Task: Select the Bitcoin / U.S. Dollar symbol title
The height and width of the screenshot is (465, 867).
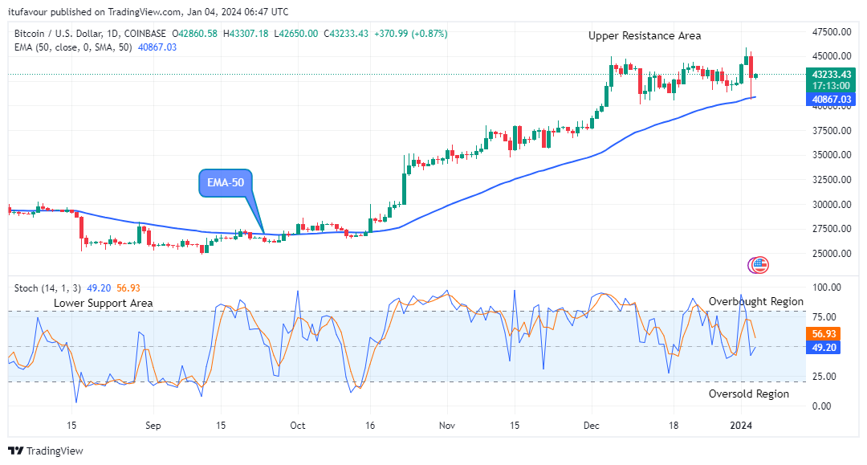Action: 90,34
